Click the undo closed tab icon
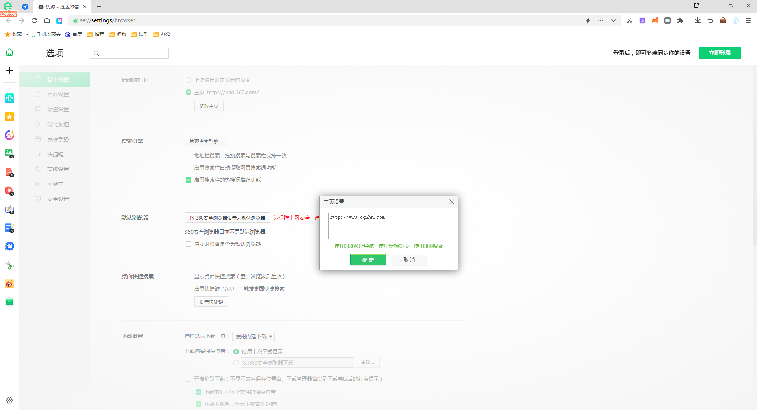 (x=710, y=20)
